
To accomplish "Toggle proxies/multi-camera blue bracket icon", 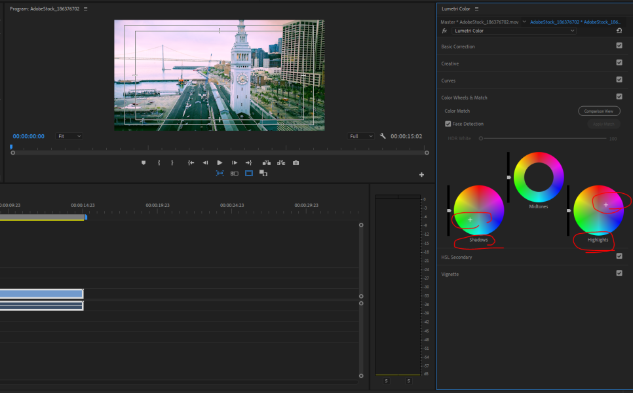I will pos(220,173).
